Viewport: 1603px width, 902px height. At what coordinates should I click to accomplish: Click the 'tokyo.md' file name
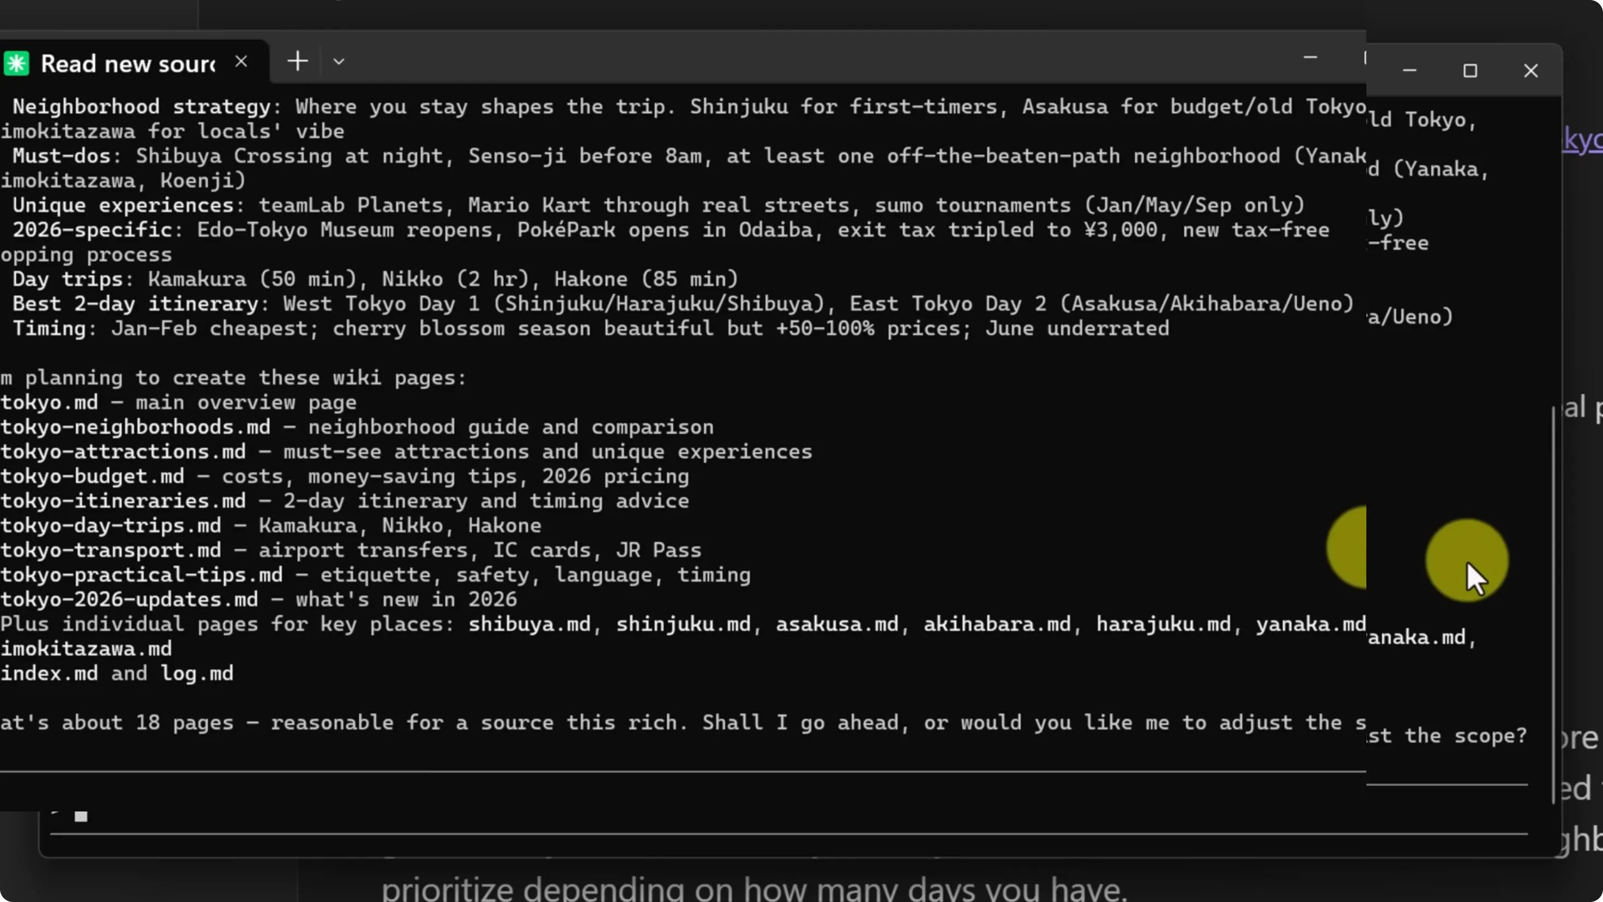click(x=49, y=403)
